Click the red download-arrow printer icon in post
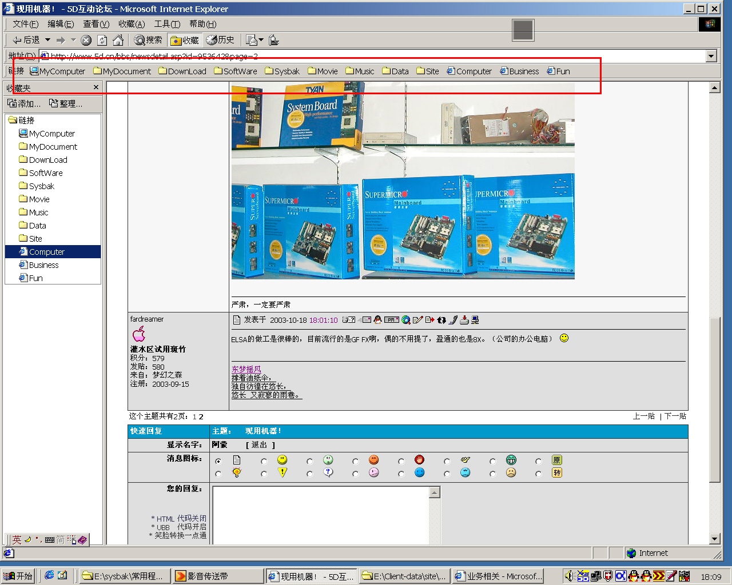The image size is (732, 585). click(x=464, y=320)
